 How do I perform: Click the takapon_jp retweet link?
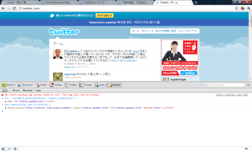click(69, 67)
